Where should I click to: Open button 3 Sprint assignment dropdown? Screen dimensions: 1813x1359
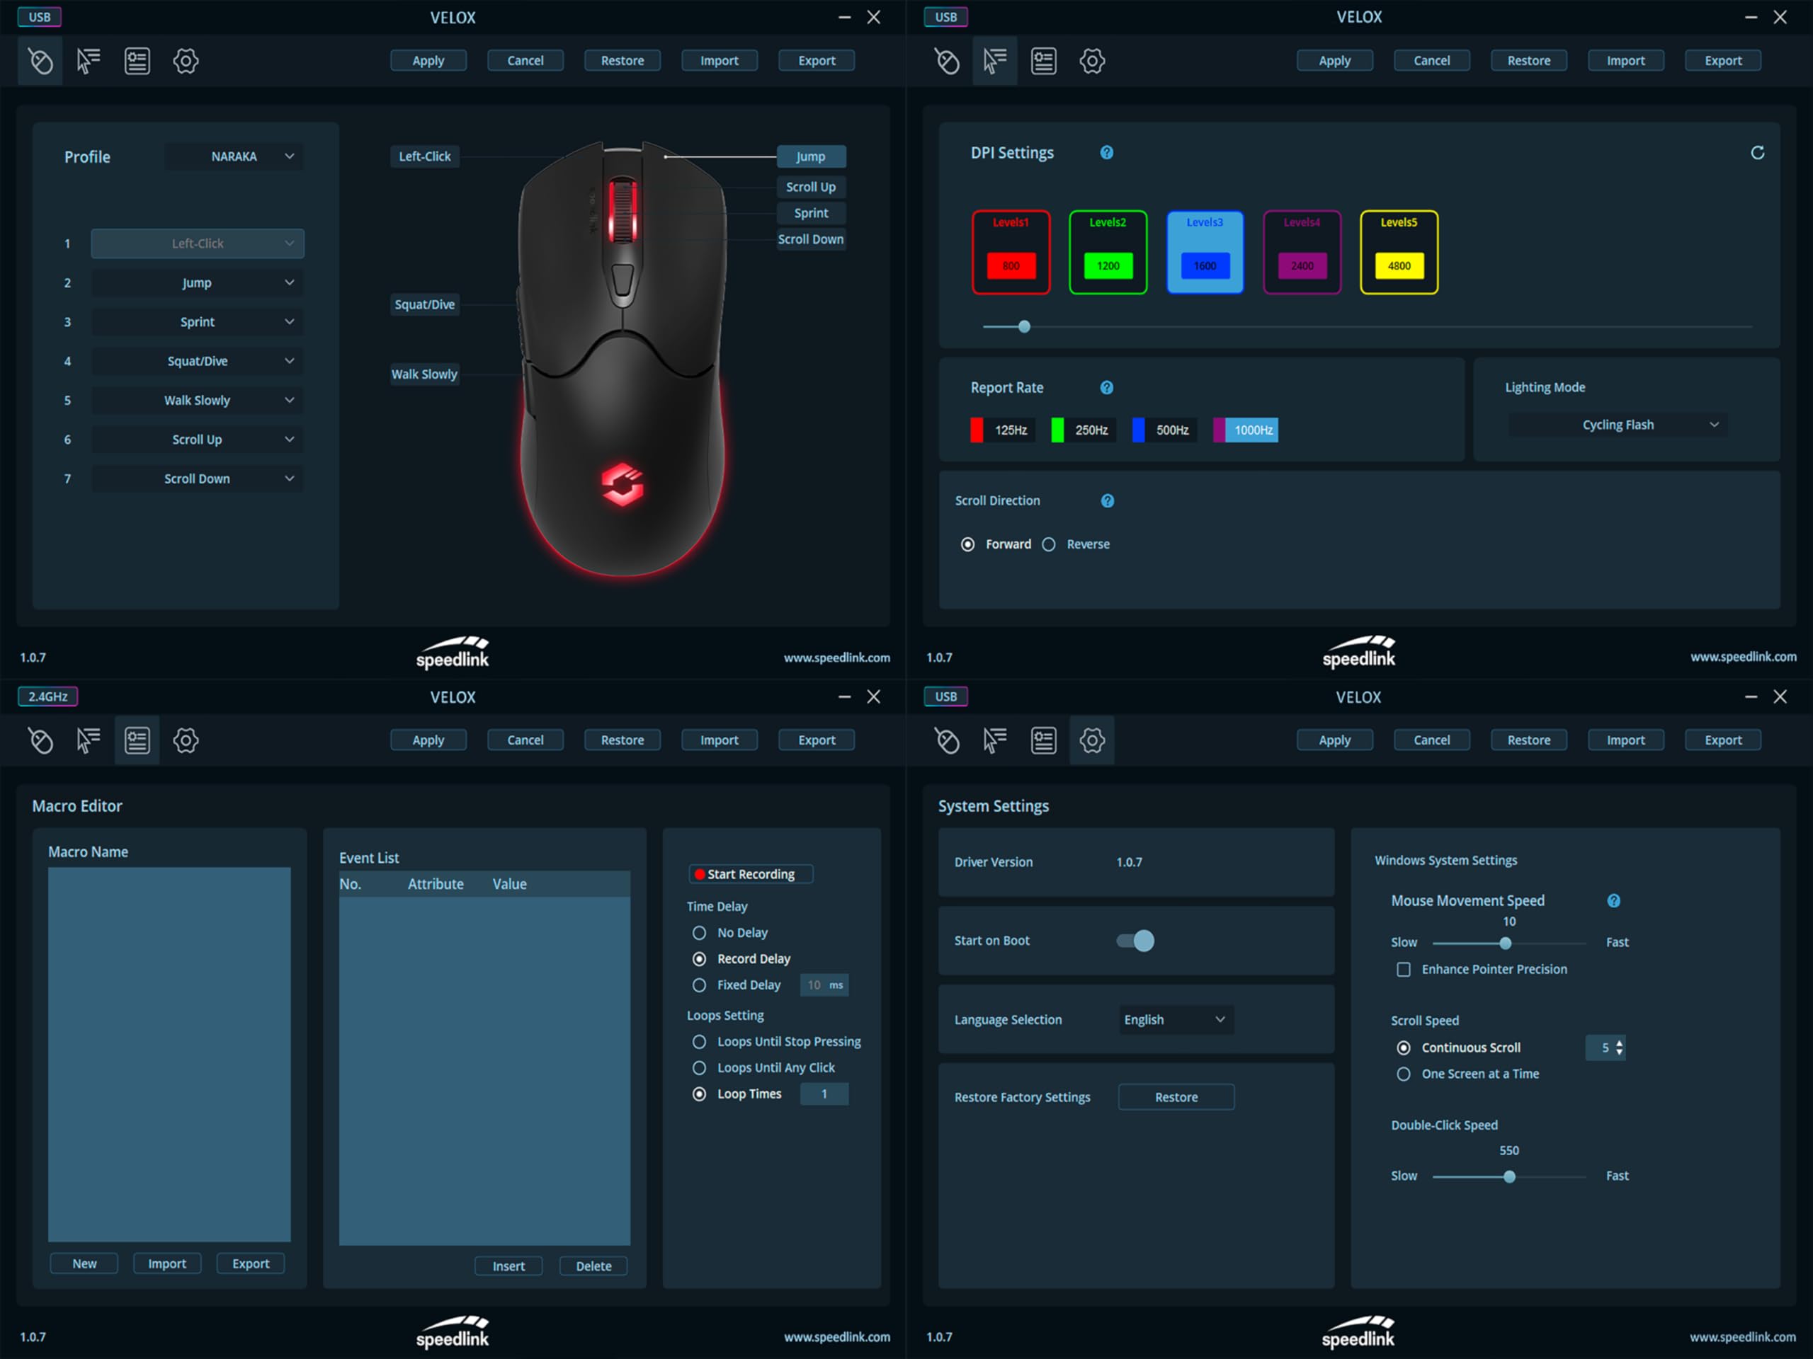click(x=198, y=322)
